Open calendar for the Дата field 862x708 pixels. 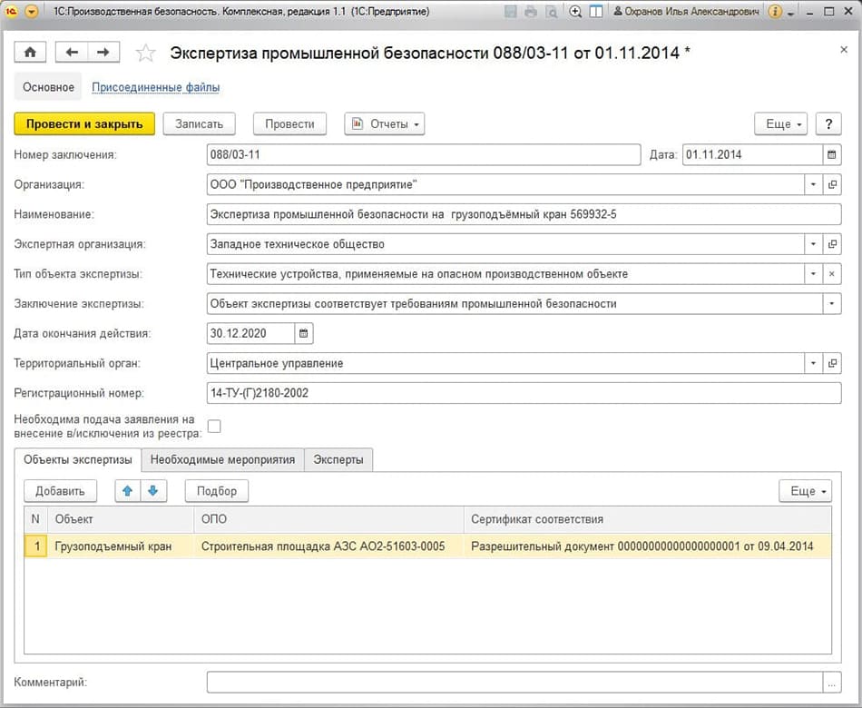[832, 154]
